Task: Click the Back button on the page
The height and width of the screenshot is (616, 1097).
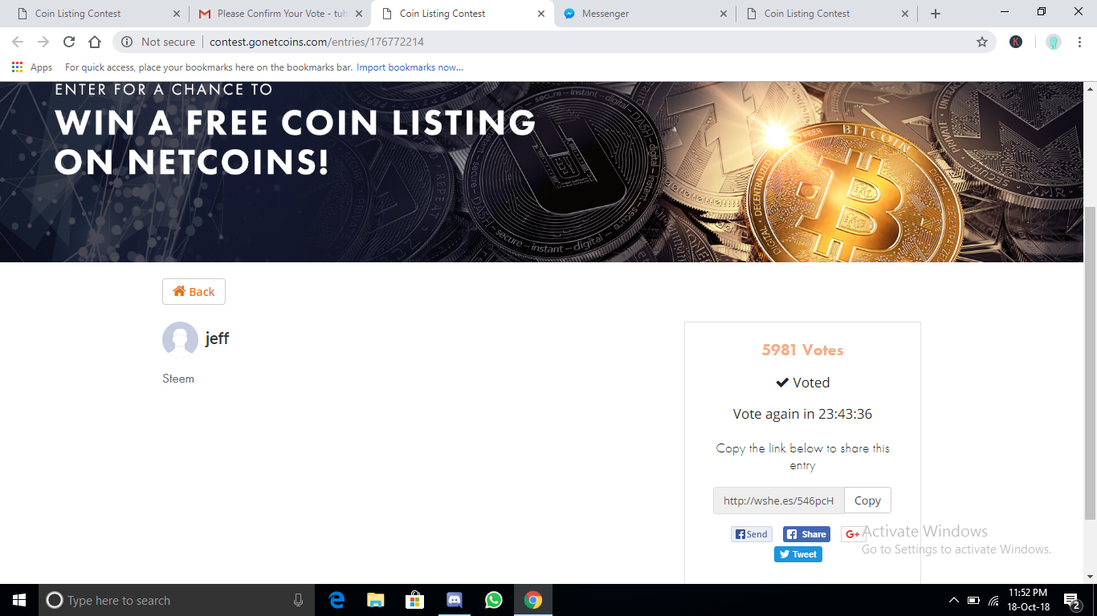Action: point(194,292)
